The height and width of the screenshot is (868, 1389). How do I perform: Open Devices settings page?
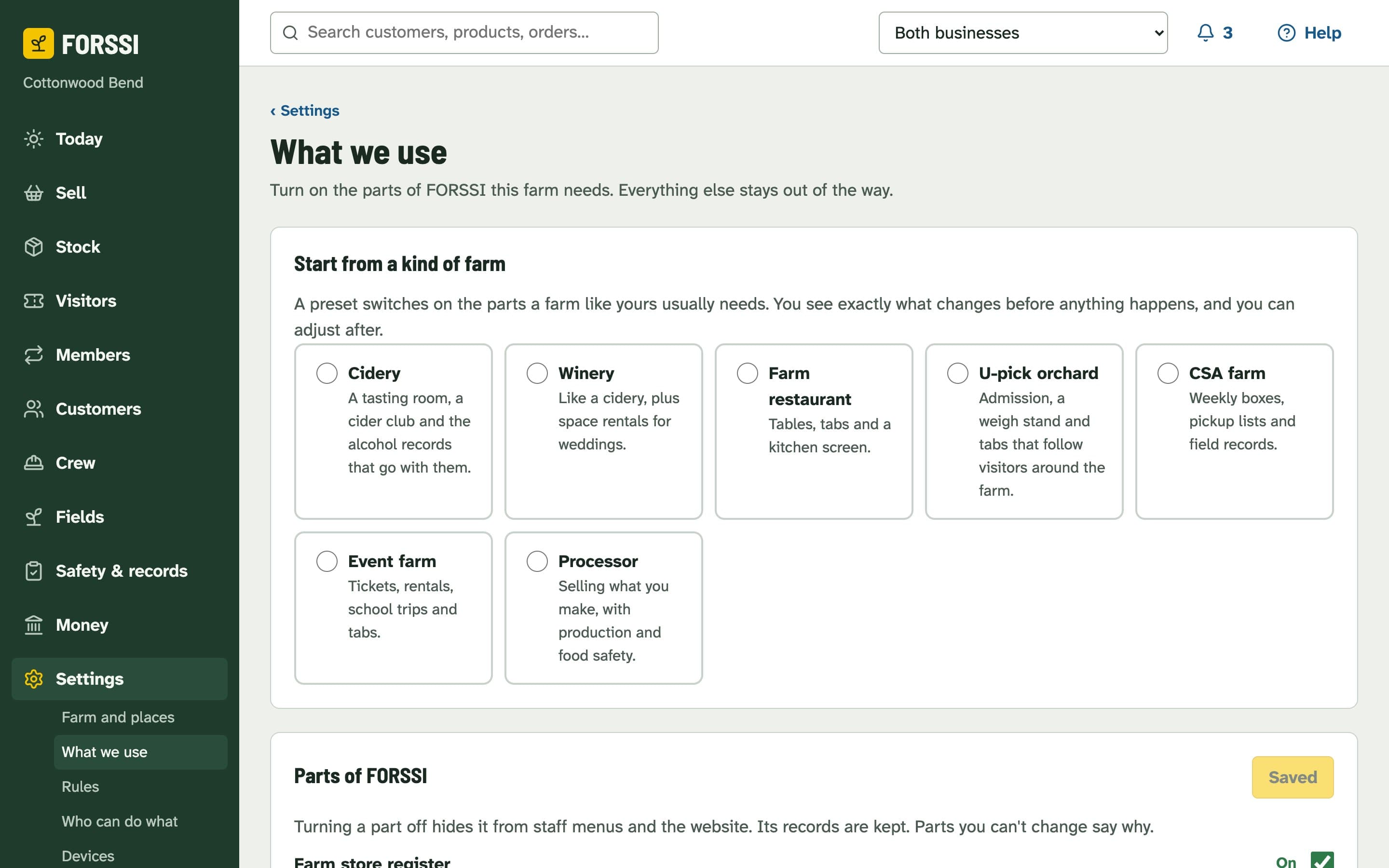141,856
